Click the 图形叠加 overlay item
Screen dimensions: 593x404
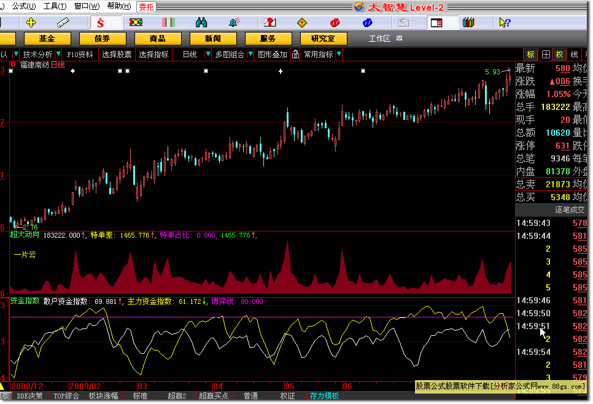[x=273, y=55]
